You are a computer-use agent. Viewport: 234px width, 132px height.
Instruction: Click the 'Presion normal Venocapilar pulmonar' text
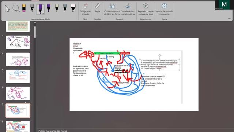(78, 48)
